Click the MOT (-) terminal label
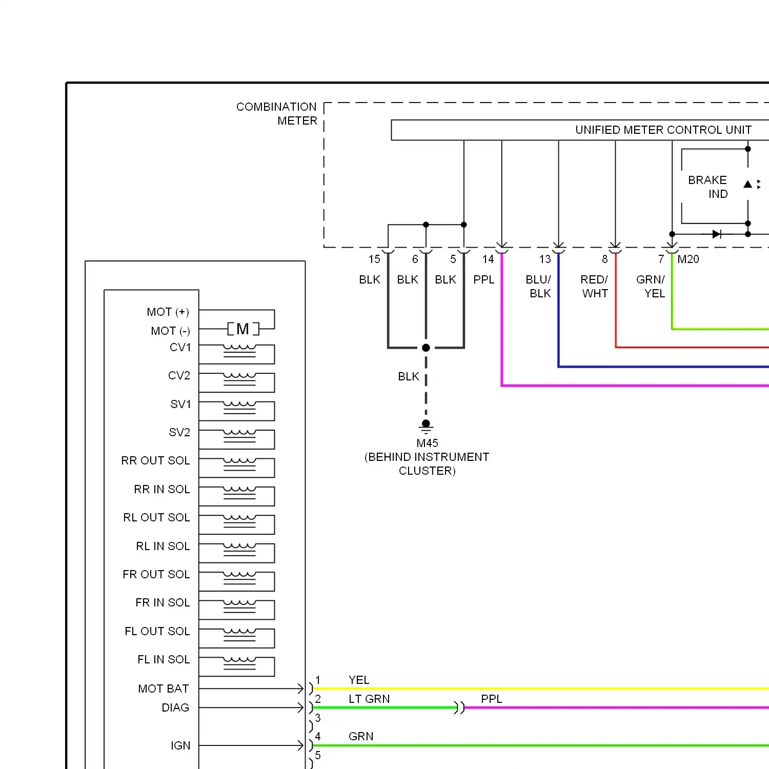The width and height of the screenshot is (769, 769). click(x=170, y=331)
